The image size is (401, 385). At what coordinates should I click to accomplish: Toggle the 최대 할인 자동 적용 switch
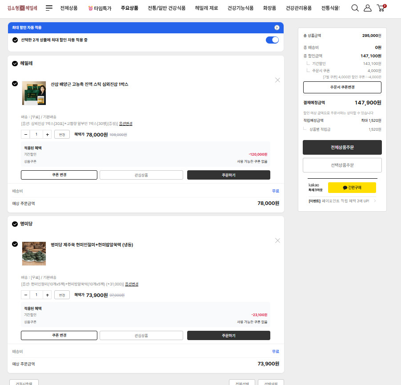(x=272, y=40)
